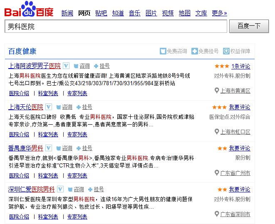The height and width of the screenshot is (224, 275).
Task: Click the search box containing 男科医院
Action: click(x=116, y=26)
